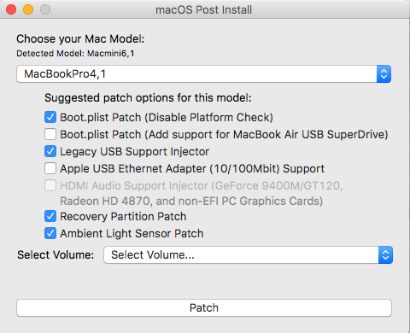Screen dimensions: 410x333
Task: Enable MacBook Air USB SuperDrive support patch
Action: 50,134
